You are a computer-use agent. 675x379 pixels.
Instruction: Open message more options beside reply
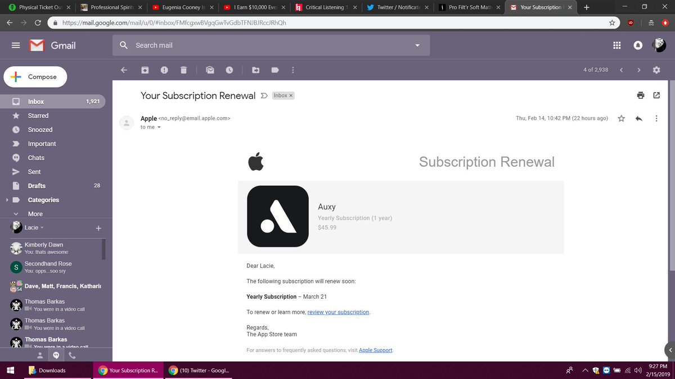click(x=656, y=118)
